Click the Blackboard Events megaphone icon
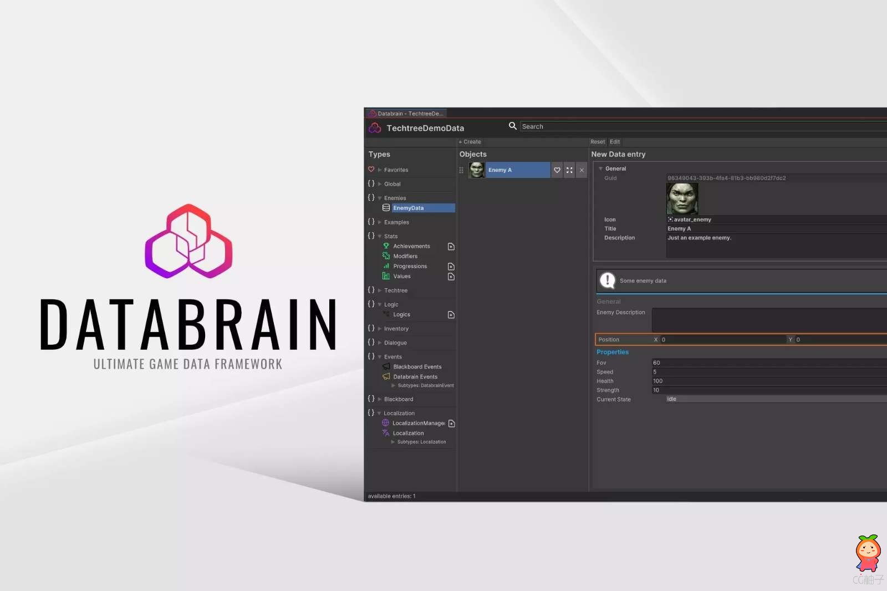The height and width of the screenshot is (591, 887). click(x=386, y=366)
